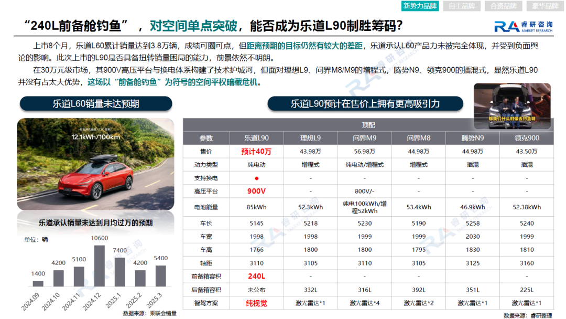Viewport: 566px width, 319px height.
Task: Open the front trunk fishing video thumbnail
Action: [512, 106]
